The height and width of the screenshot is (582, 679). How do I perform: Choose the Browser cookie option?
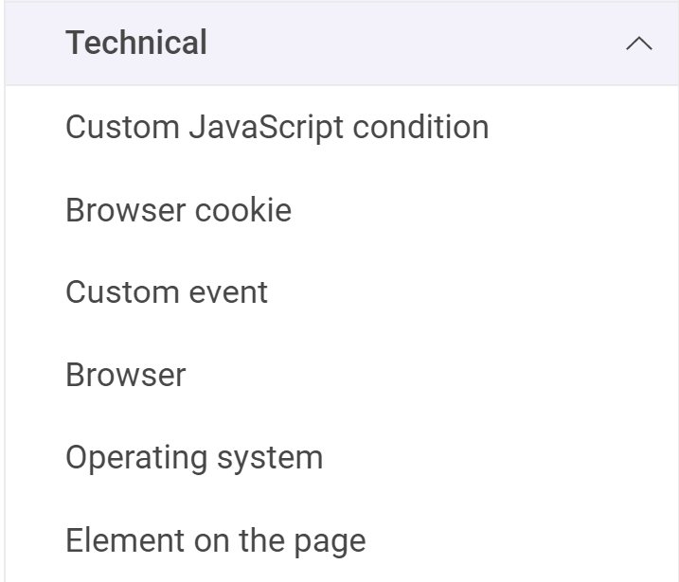click(178, 210)
